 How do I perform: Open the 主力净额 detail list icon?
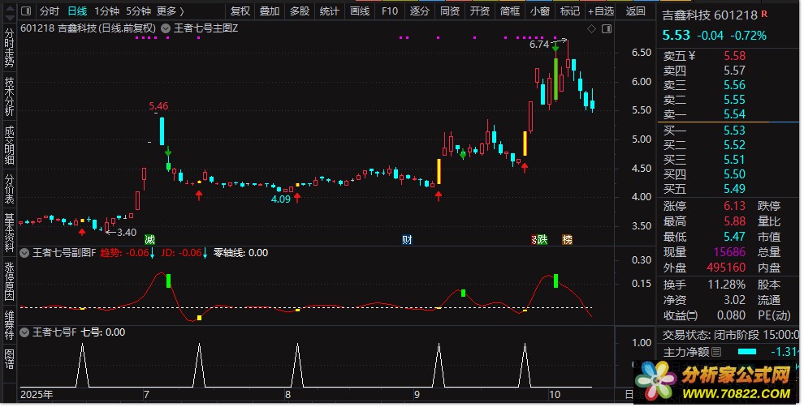(716, 352)
